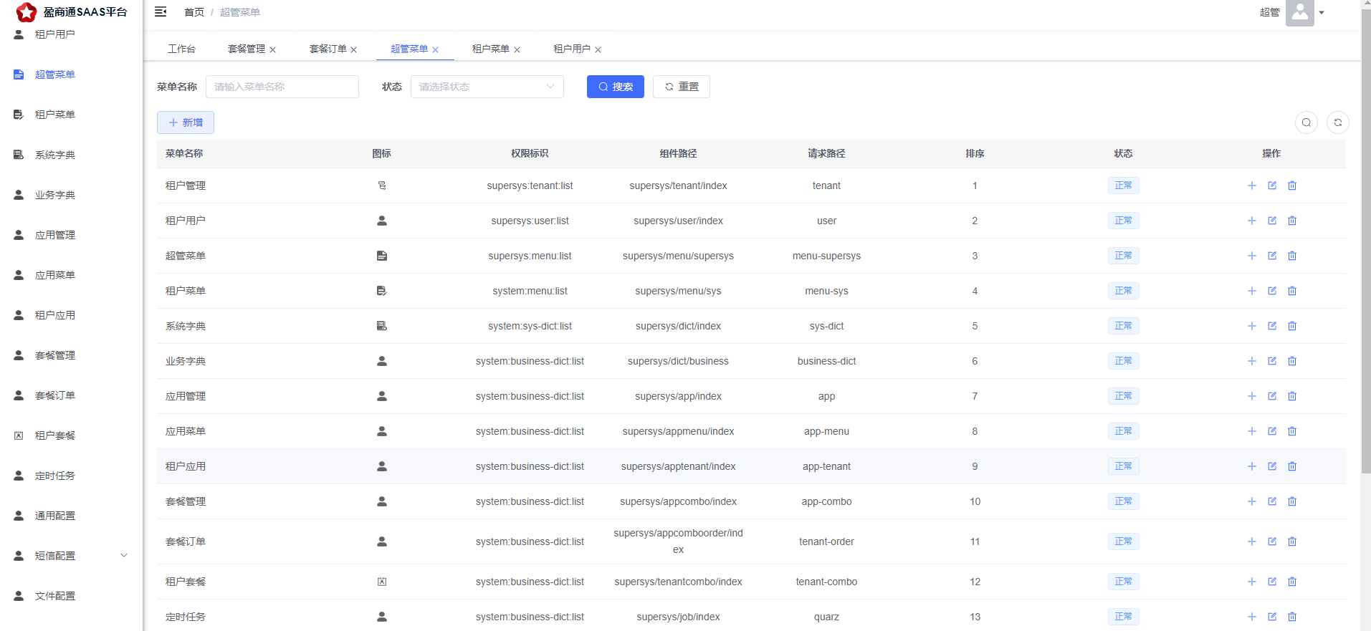The height and width of the screenshot is (631, 1371).
Task: Edit the 定时任务 table row with pencil icon
Action: point(1272,617)
